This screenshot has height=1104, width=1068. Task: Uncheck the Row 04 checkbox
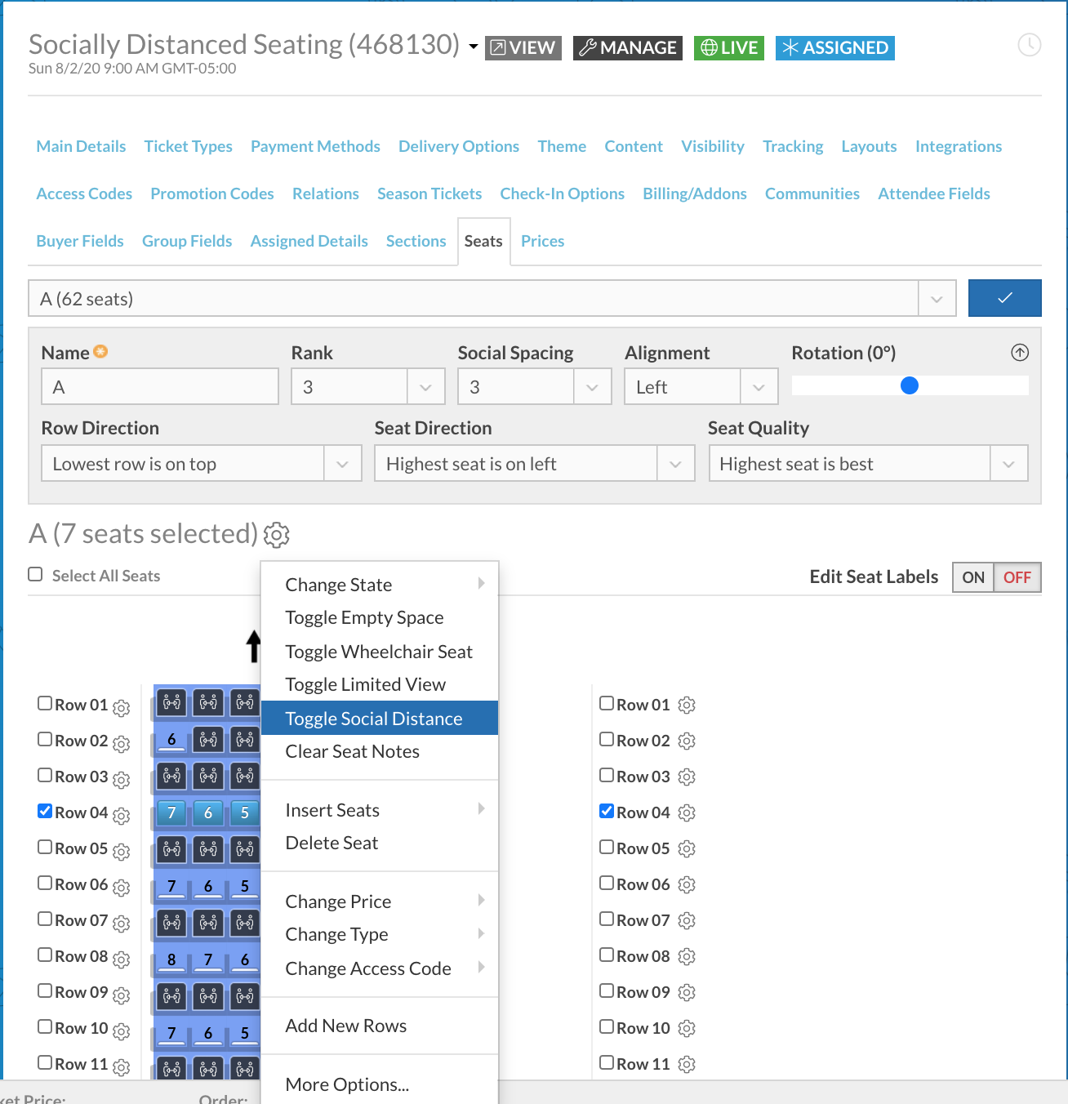tap(44, 810)
